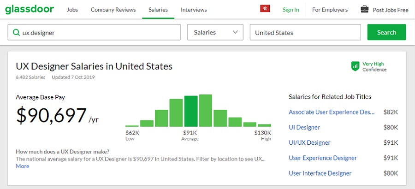Click the briefcase icon beside Post Jobs Free
The image size is (415, 189).
point(365,9)
